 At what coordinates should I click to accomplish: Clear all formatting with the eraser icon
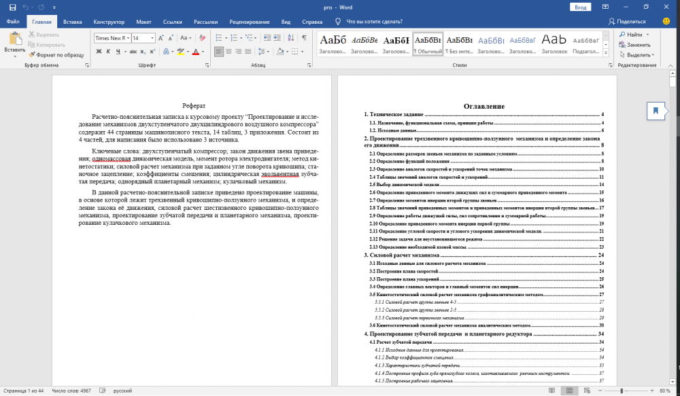click(202, 38)
